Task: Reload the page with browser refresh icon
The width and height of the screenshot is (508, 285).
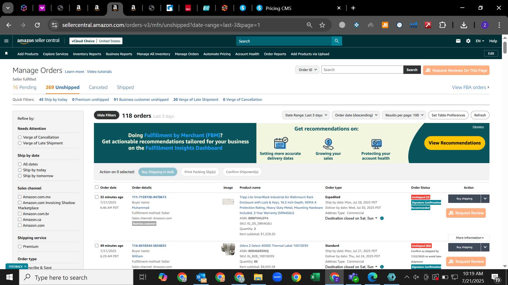Action: [x=37, y=25]
